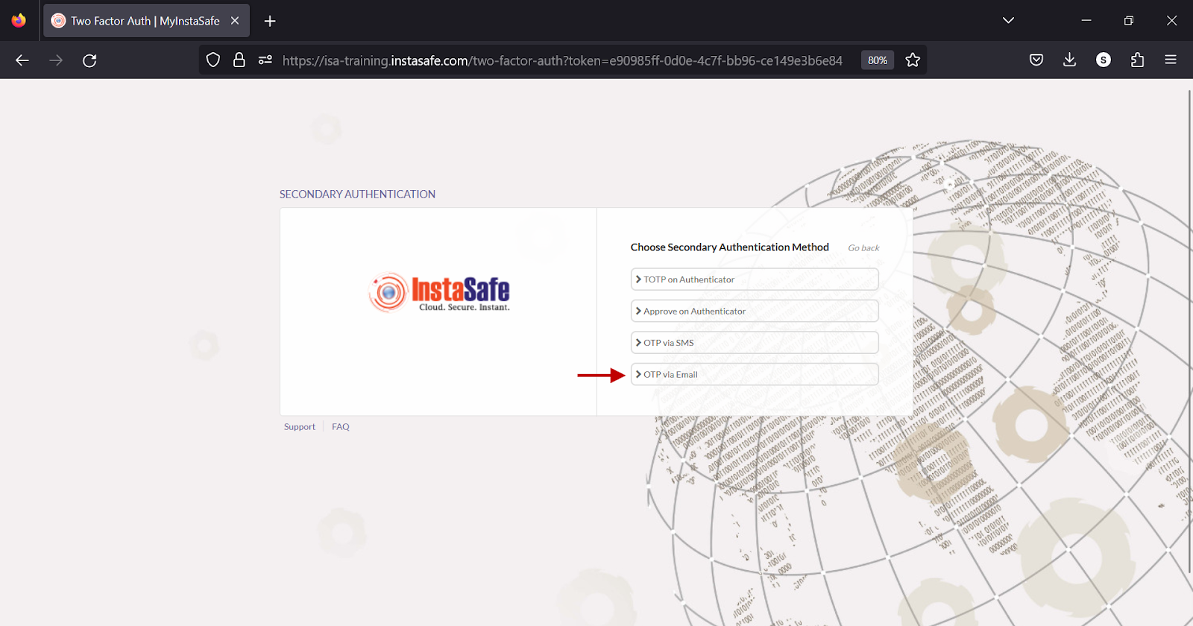Select OTP via SMS option
This screenshot has width=1193, height=626.
(755, 343)
